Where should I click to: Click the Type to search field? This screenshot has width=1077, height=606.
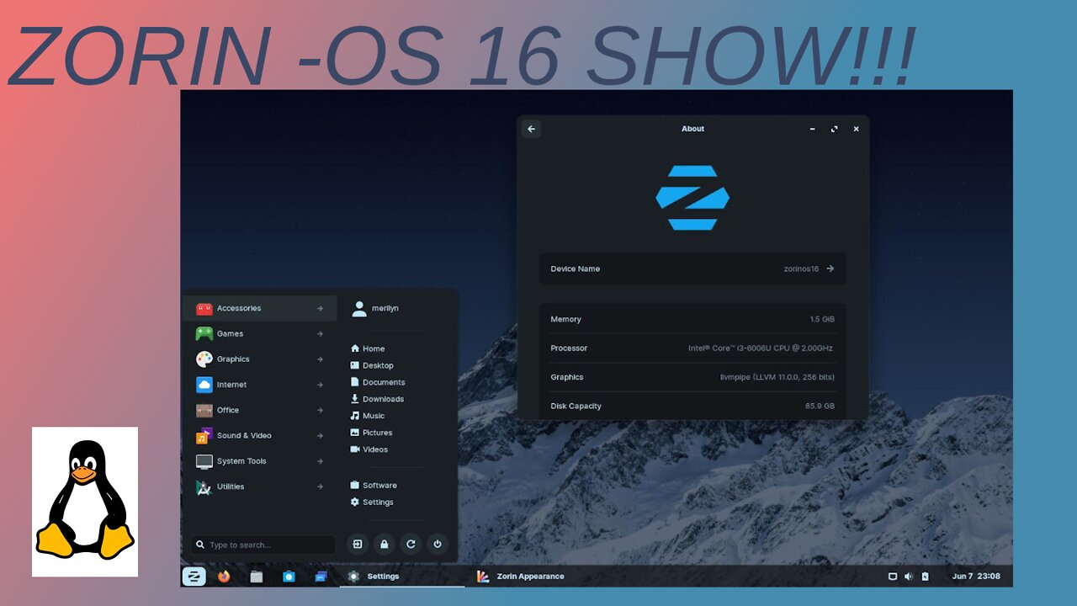263,545
